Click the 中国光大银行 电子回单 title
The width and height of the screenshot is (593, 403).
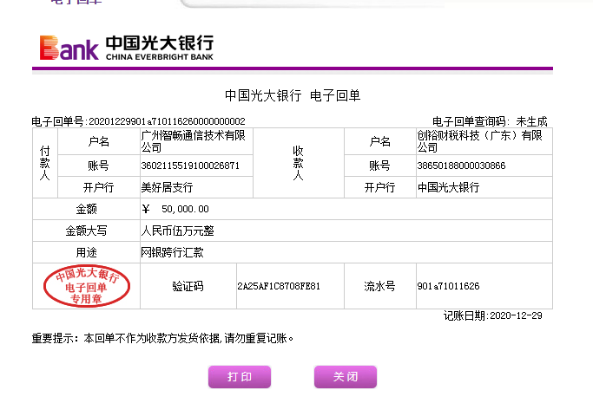click(x=293, y=95)
